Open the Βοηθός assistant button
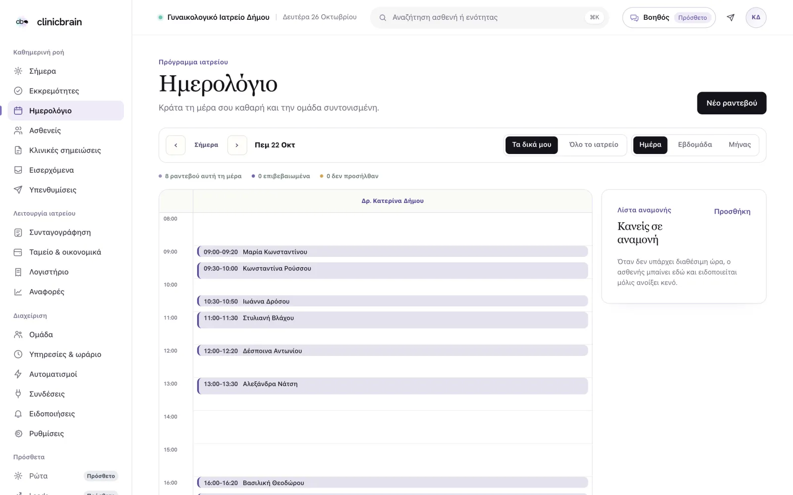The image size is (793, 495). click(669, 17)
